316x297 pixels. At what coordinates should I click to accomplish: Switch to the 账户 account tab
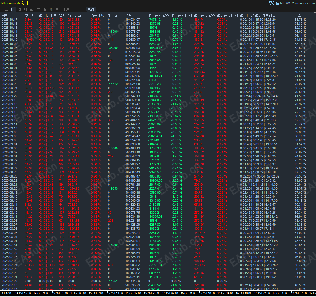click(x=66, y=9)
